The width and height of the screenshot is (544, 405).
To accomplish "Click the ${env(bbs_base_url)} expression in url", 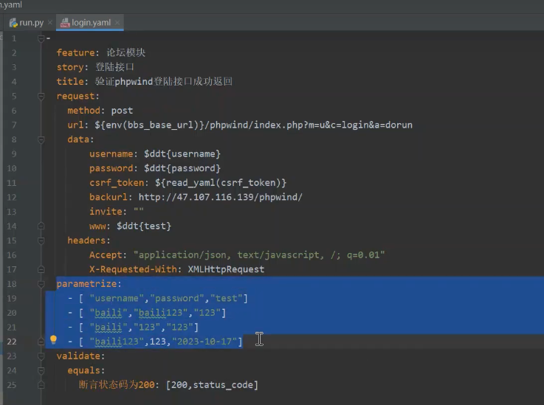I will (149, 125).
